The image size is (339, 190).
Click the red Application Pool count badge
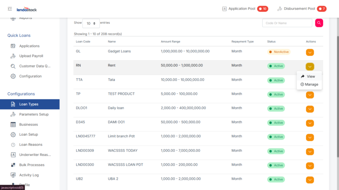(x=263, y=9)
